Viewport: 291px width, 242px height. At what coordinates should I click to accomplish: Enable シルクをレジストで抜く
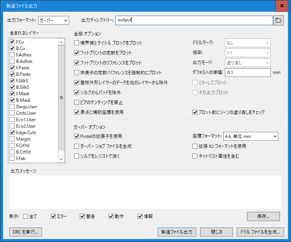tap(76, 156)
